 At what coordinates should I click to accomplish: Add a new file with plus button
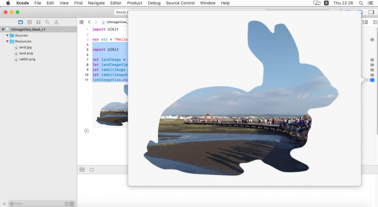coord(4,204)
